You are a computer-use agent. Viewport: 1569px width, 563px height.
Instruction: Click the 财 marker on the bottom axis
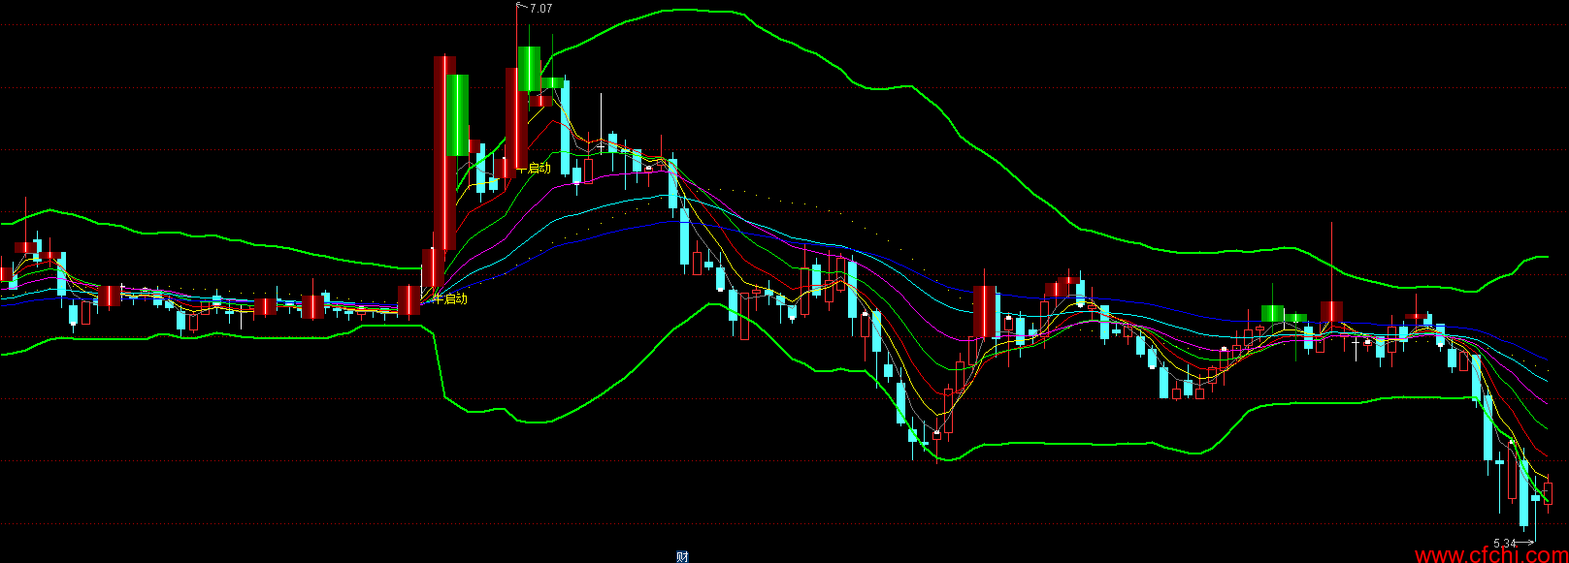pos(682,556)
